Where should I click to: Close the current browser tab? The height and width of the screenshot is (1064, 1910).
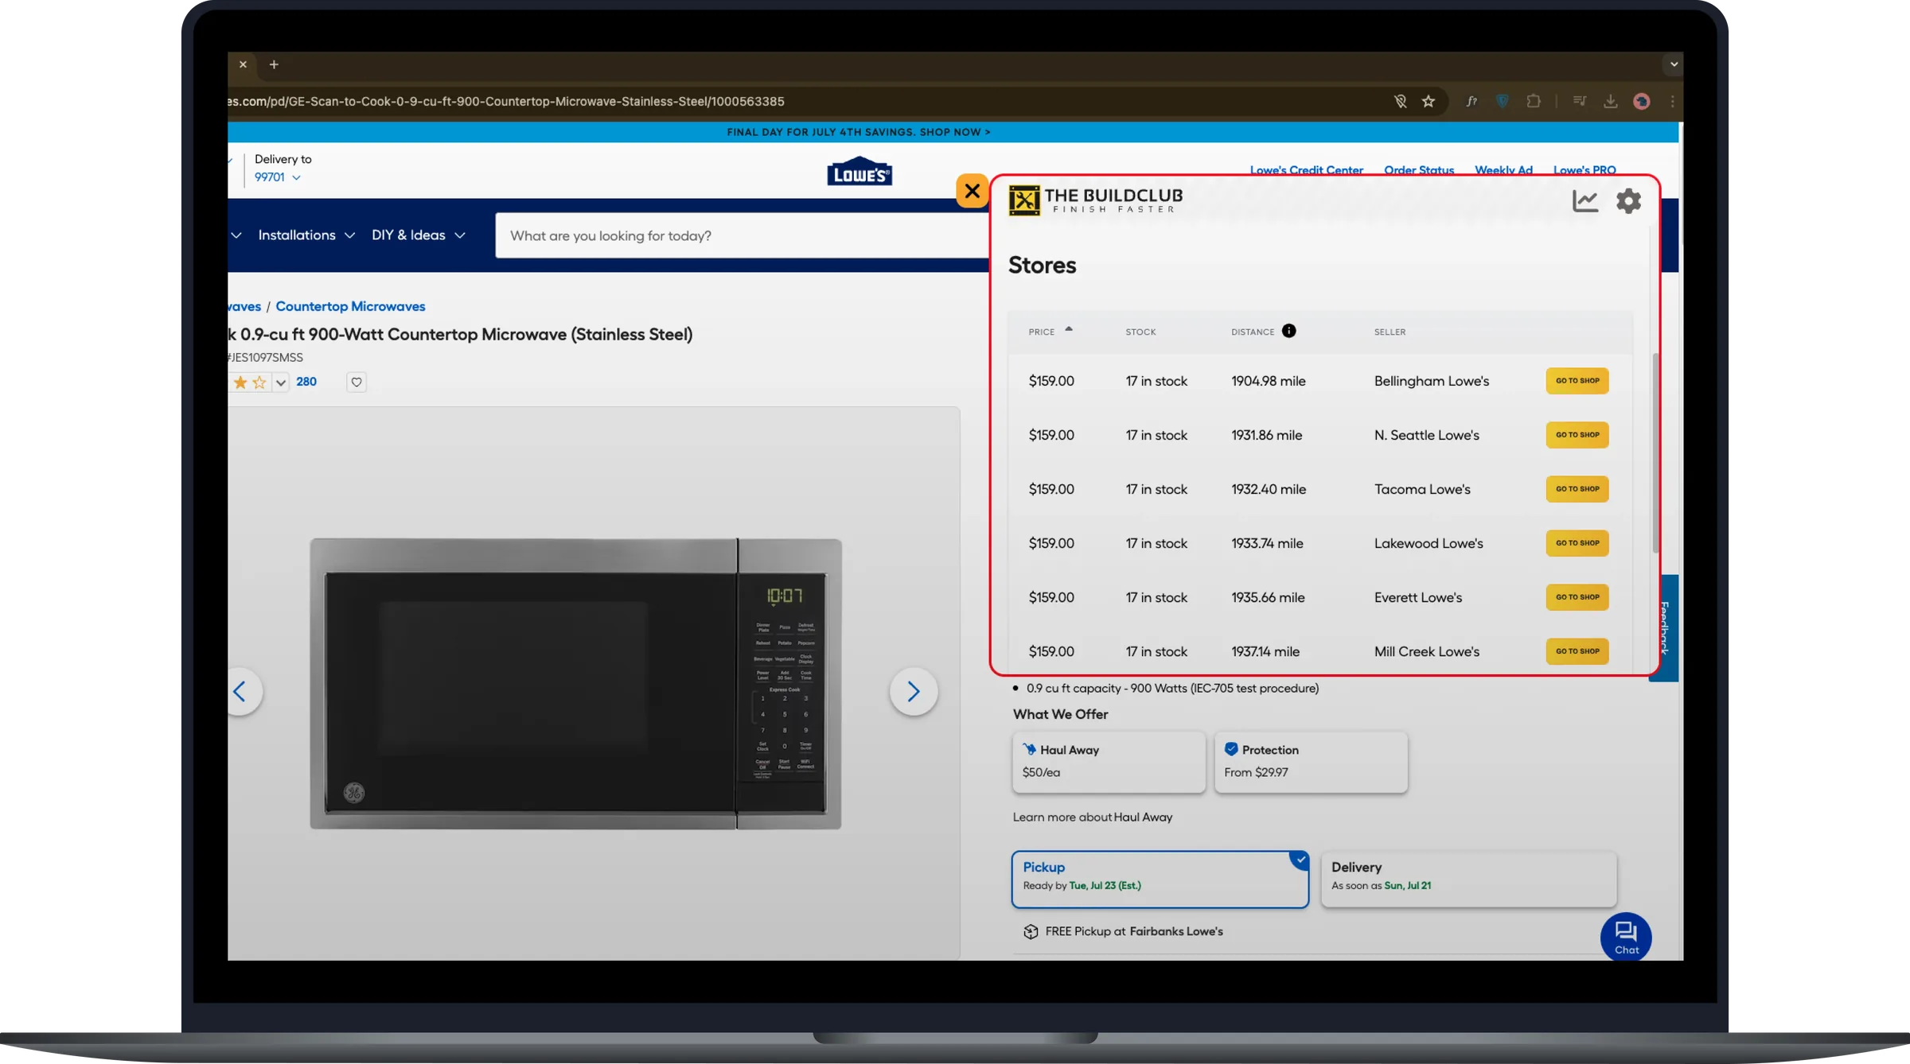point(243,64)
